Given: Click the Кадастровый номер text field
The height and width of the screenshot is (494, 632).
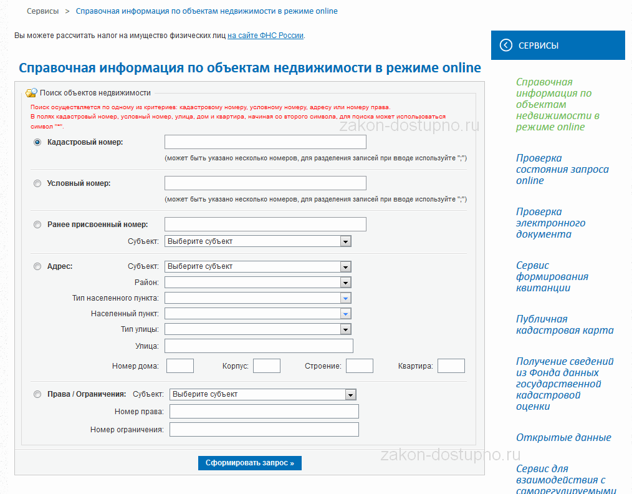Looking at the screenshot, I should 265,142.
